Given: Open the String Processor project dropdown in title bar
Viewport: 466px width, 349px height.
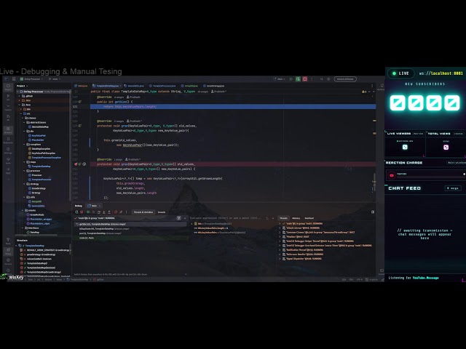Looking at the screenshot, I should tap(31, 79).
